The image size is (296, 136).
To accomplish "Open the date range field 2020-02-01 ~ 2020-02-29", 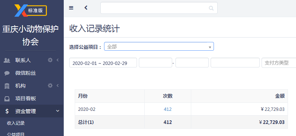I will click(x=103, y=63).
